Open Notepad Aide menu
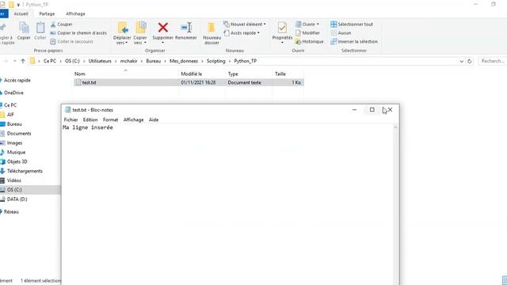507x285 pixels. point(154,120)
